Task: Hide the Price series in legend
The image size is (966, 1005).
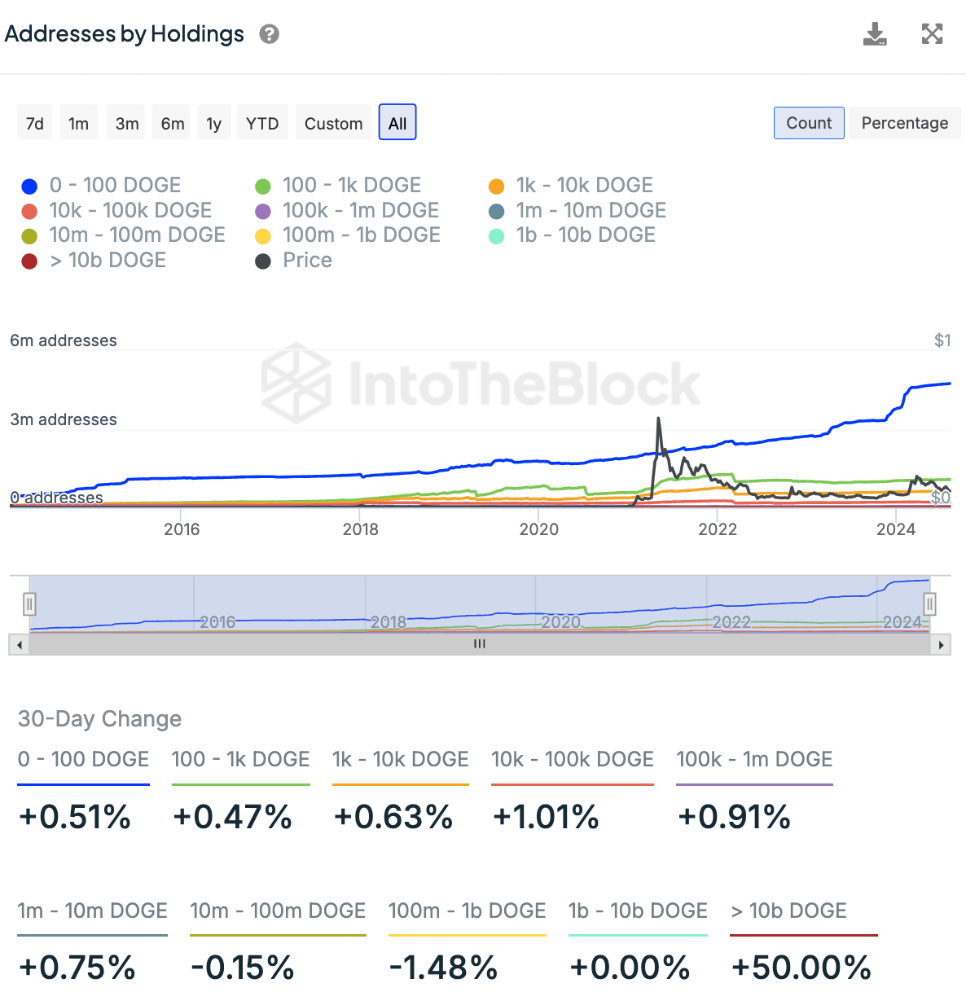Action: point(306,261)
